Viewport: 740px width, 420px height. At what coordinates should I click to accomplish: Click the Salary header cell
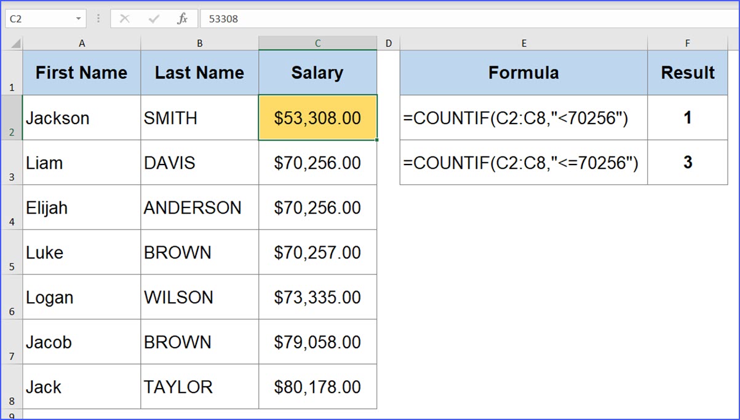[x=317, y=72]
